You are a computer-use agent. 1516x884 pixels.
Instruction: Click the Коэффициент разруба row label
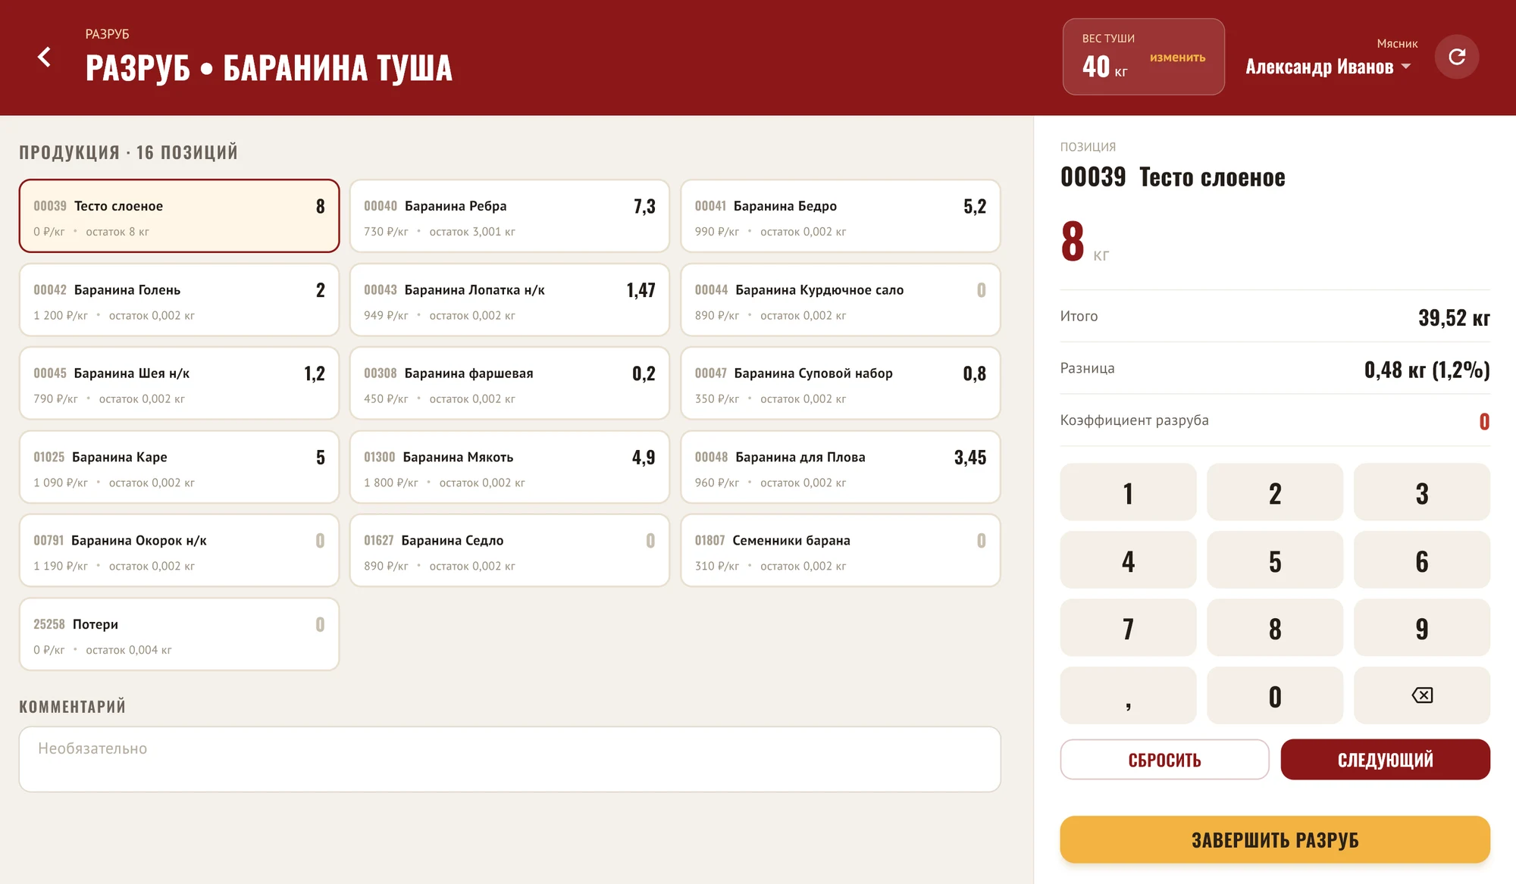[x=1134, y=420]
